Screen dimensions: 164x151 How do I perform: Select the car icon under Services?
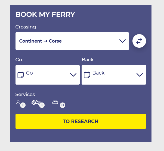click(x=36, y=102)
